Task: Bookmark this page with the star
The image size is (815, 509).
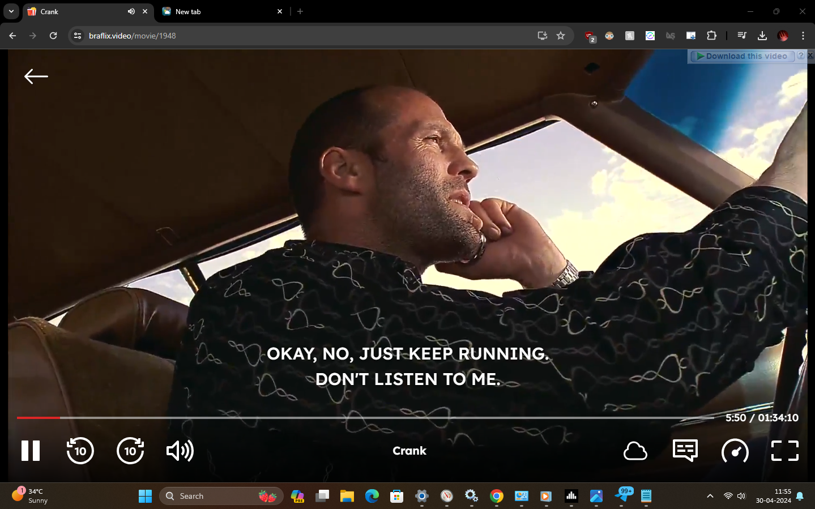Action: click(561, 36)
